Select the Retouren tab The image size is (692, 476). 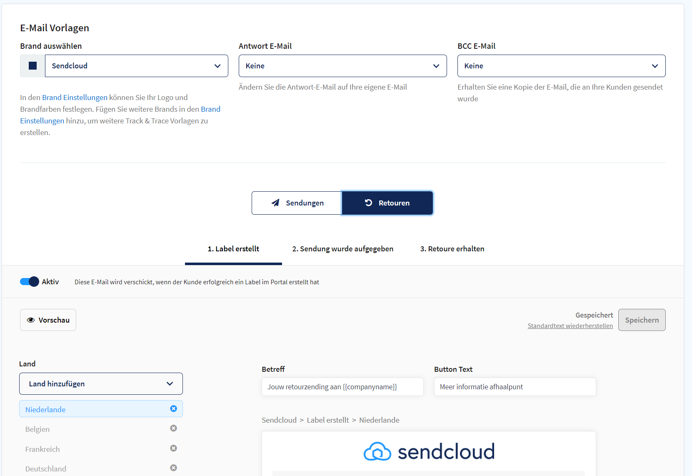click(387, 203)
